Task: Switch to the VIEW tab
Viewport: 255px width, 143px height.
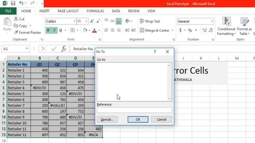Action: point(151,11)
